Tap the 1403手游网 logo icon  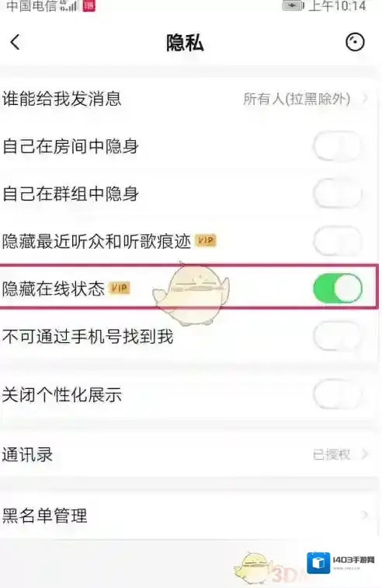318,563
